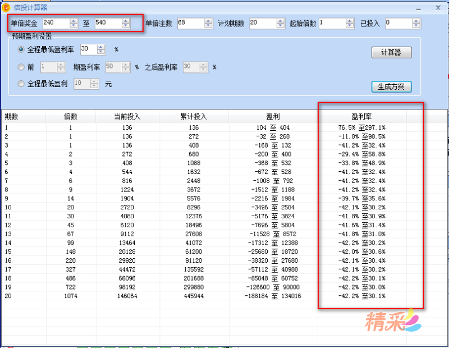Select the 全程最低盈利 (元) radio button

(x=21, y=84)
